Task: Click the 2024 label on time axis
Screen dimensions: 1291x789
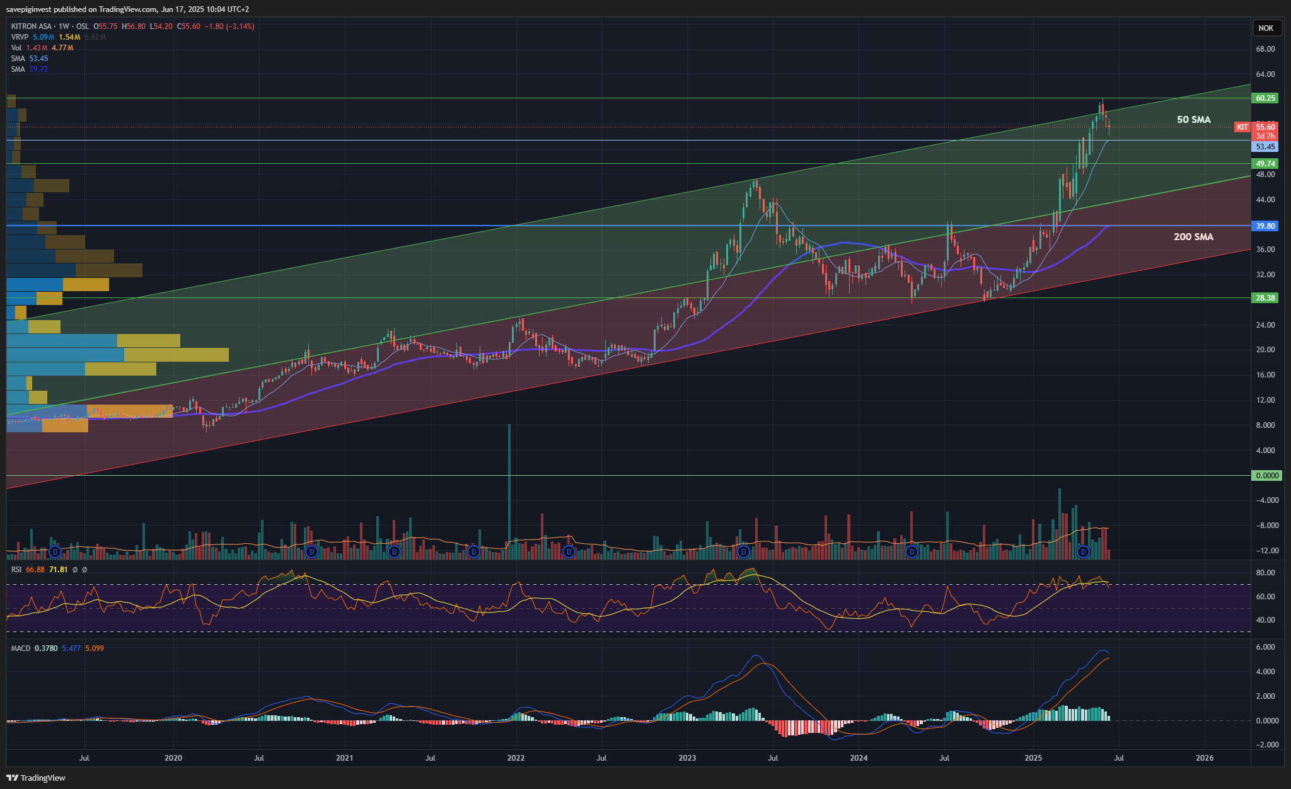Action: 859,758
